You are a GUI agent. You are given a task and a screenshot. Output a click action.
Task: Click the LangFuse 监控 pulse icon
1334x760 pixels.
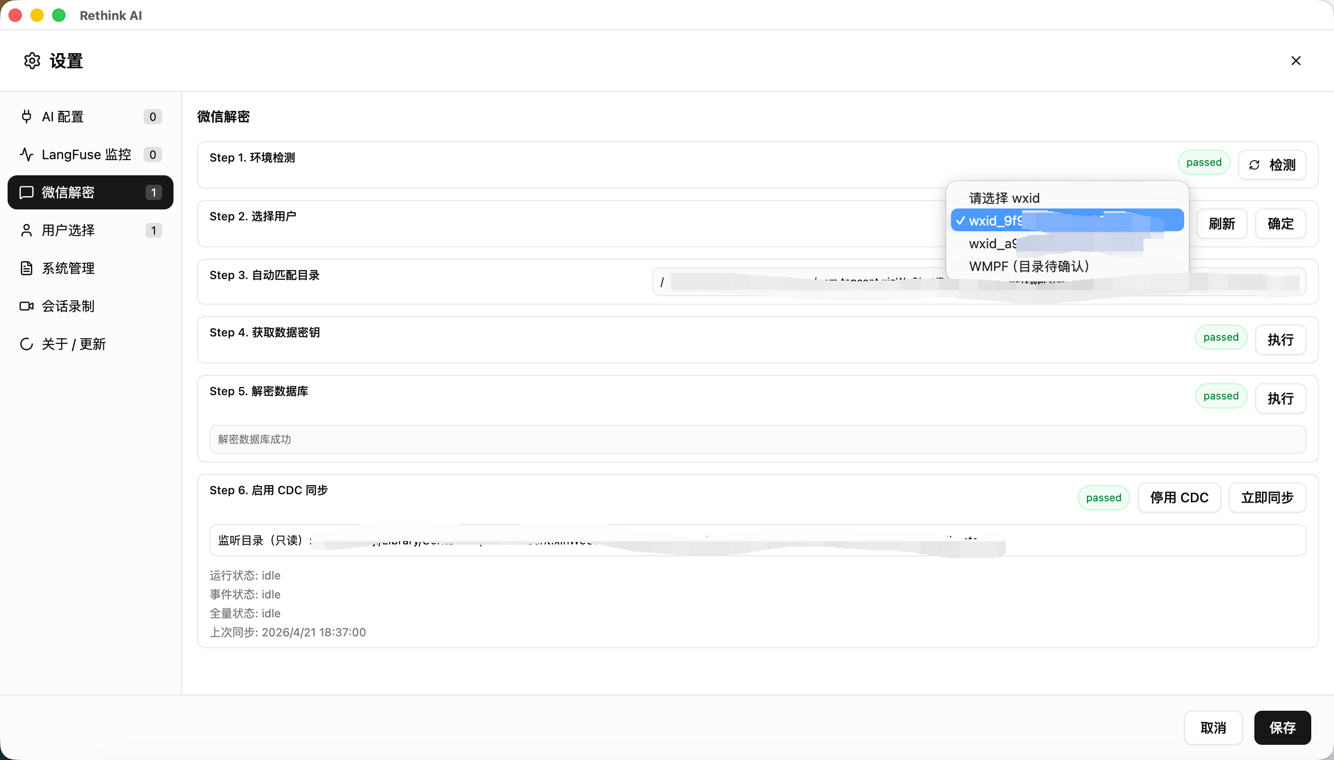tap(26, 154)
